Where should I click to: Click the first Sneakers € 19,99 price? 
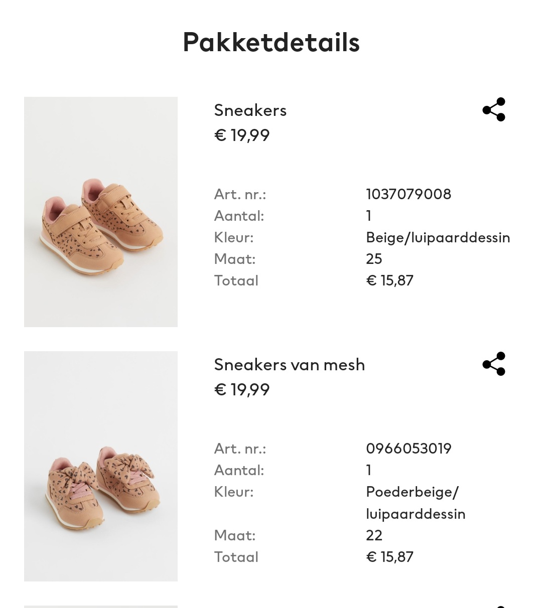click(x=242, y=135)
